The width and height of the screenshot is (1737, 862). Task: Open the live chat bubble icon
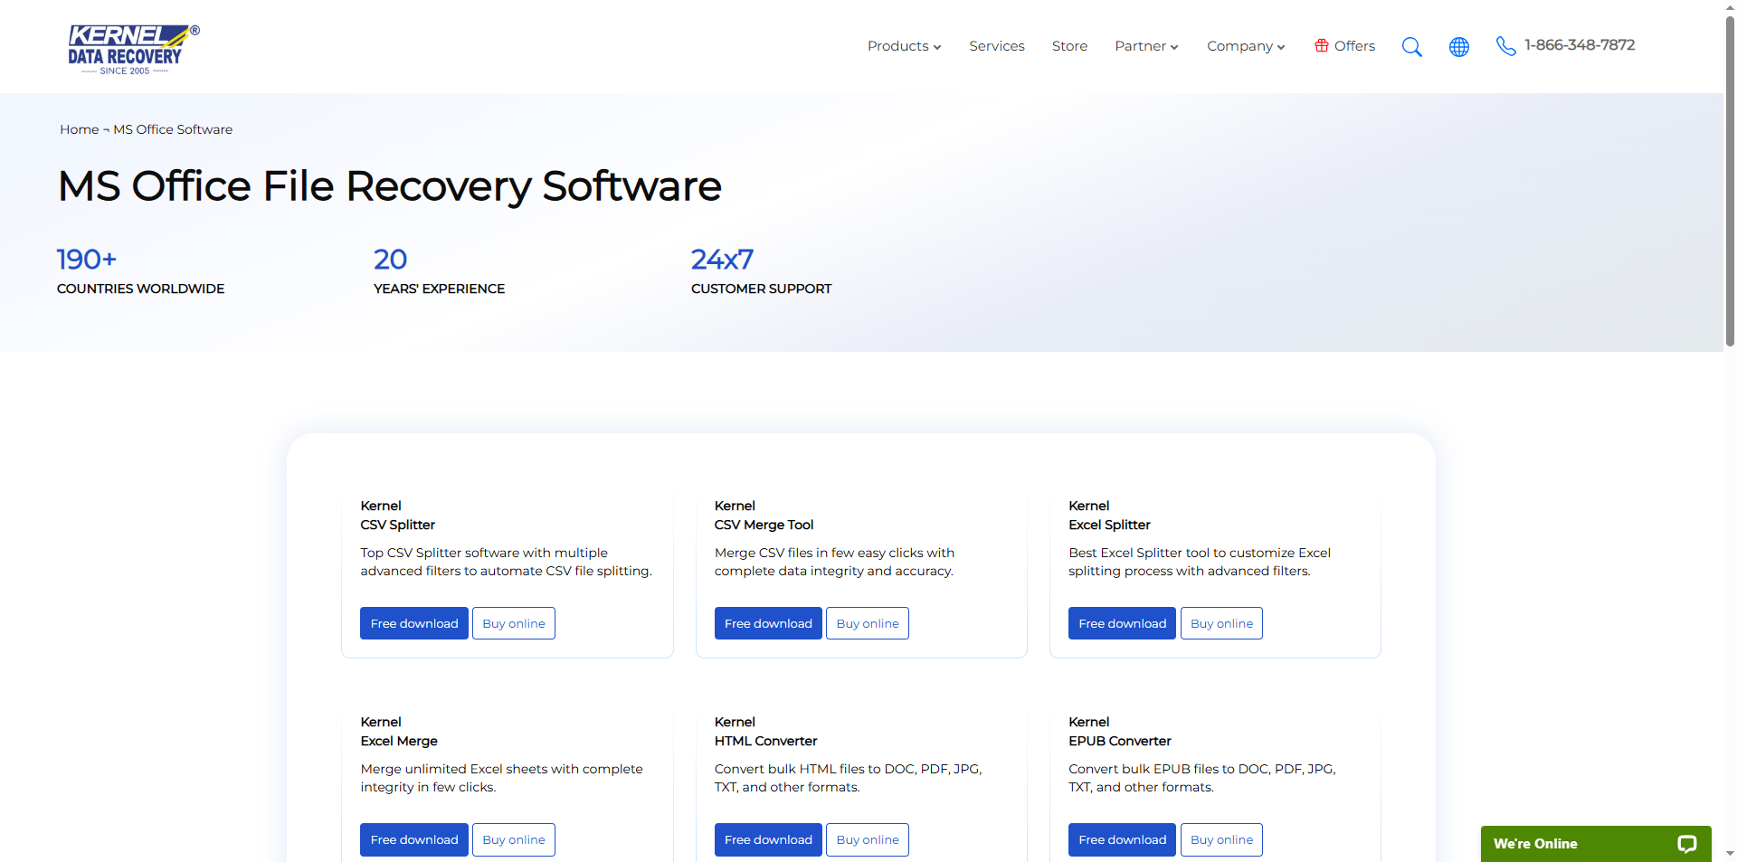click(x=1686, y=844)
